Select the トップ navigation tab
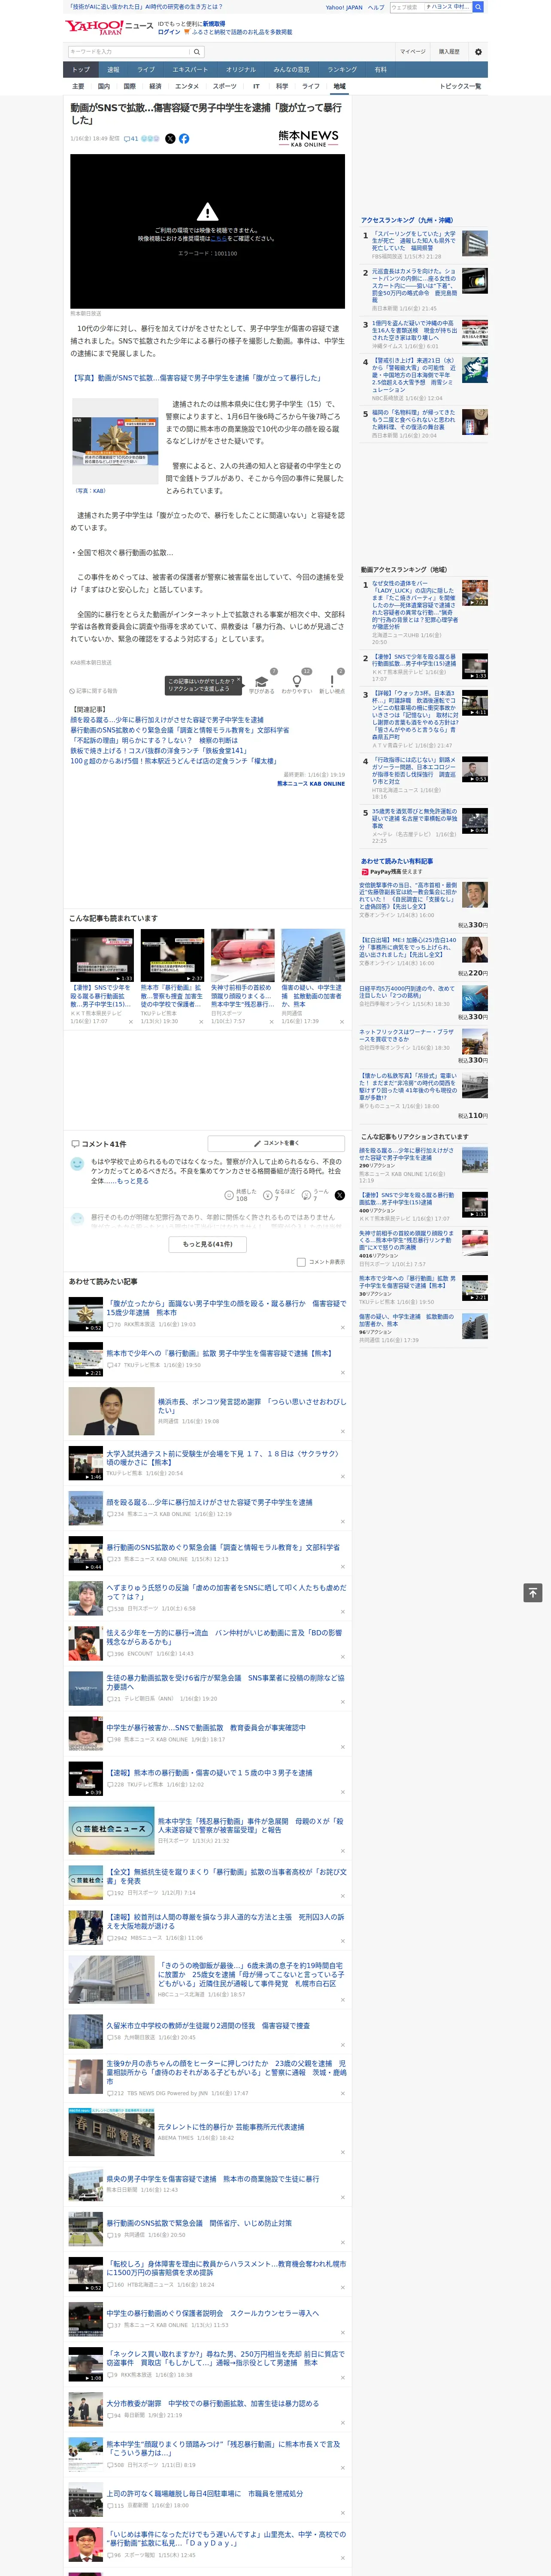 tap(81, 69)
